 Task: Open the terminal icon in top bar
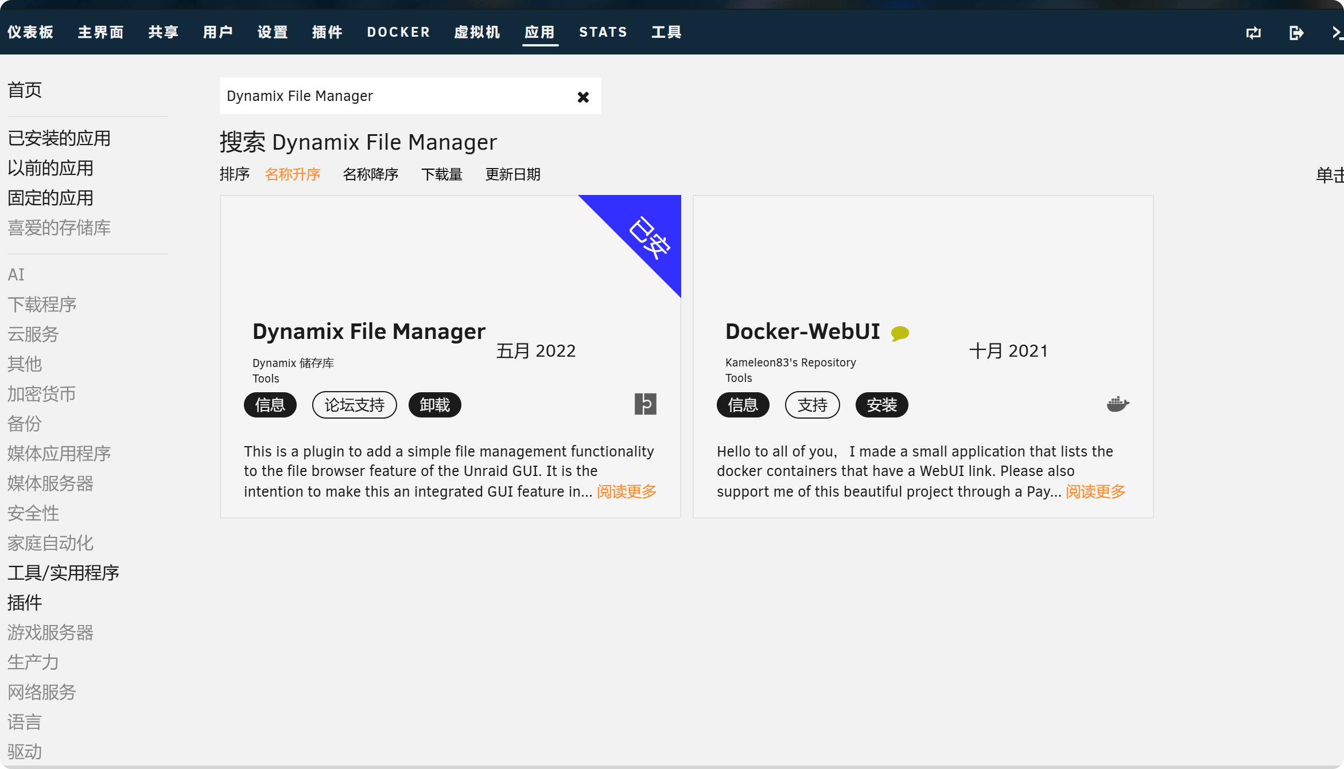tap(1337, 33)
